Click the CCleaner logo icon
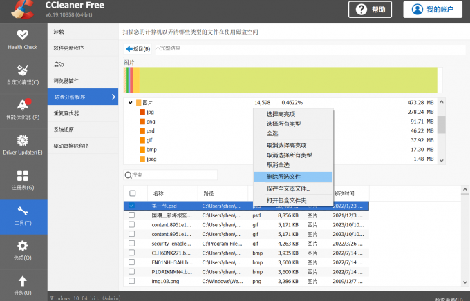 pyautogui.click(x=22, y=10)
